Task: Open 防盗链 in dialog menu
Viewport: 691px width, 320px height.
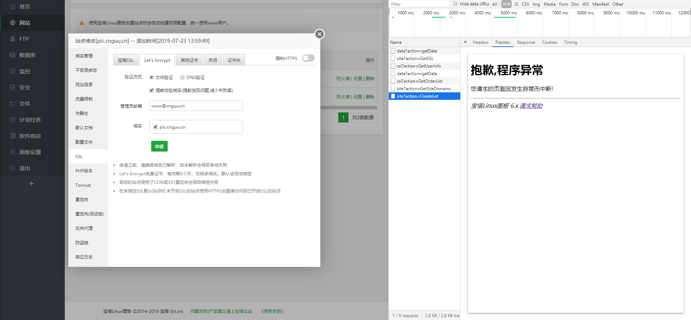Action: click(88, 242)
